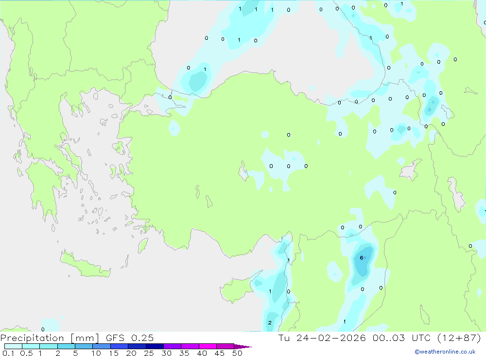Click the '0.1' legend scale label
The width and height of the screenshot is (486, 356).
point(8,353)
